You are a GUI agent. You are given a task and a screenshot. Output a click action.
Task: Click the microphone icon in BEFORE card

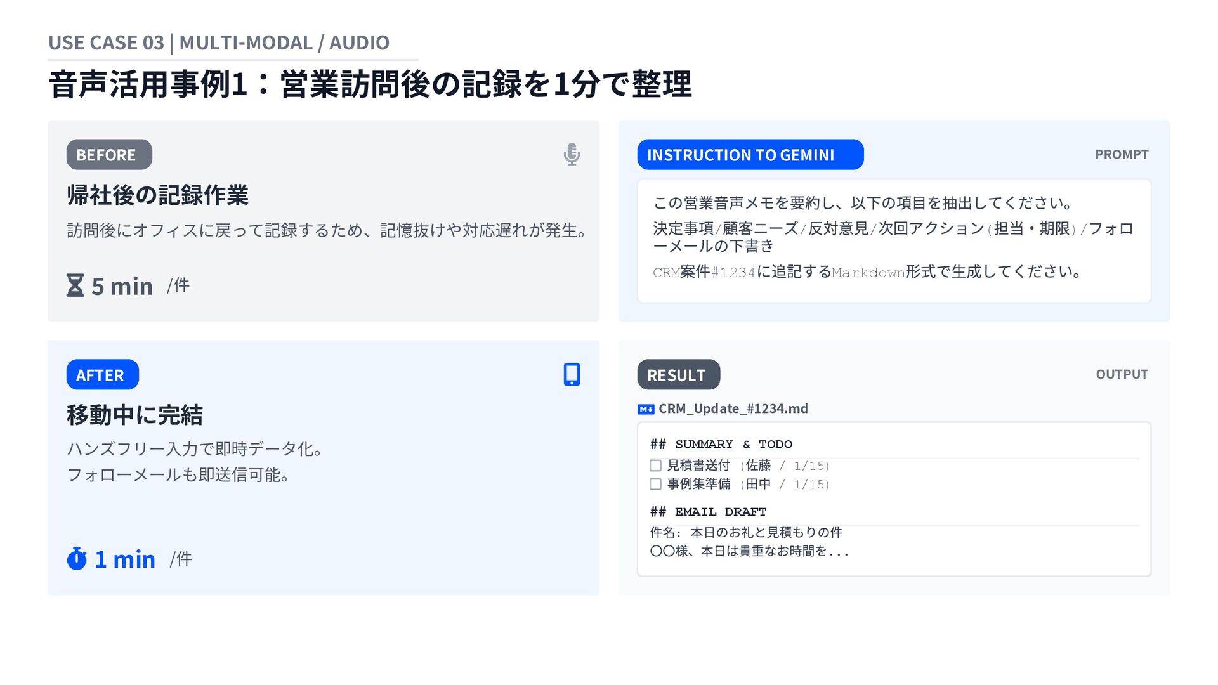tap(572, 155)
